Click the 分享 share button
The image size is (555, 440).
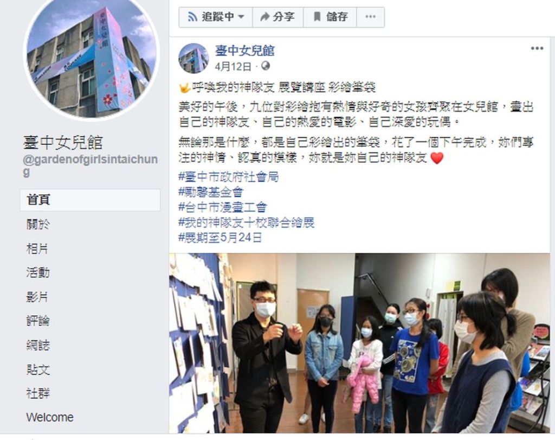pos(278,17)
